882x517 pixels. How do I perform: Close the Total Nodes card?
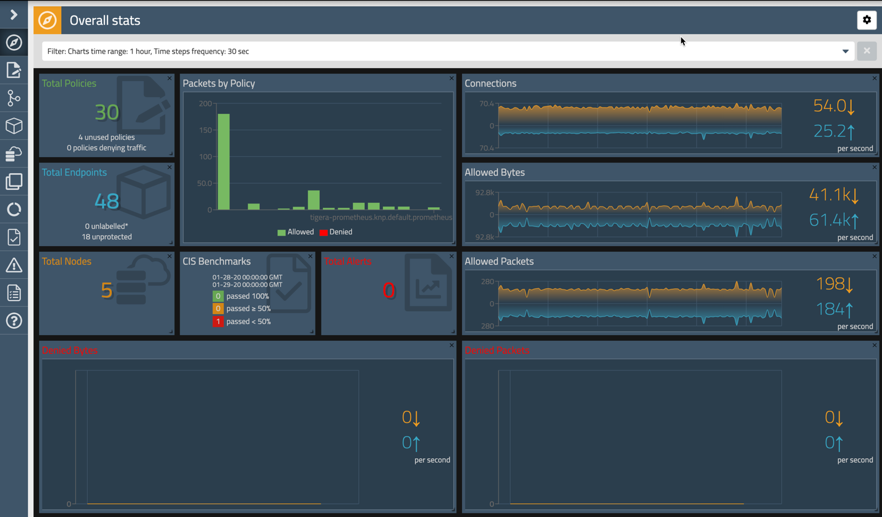click(x=169, y=257)
